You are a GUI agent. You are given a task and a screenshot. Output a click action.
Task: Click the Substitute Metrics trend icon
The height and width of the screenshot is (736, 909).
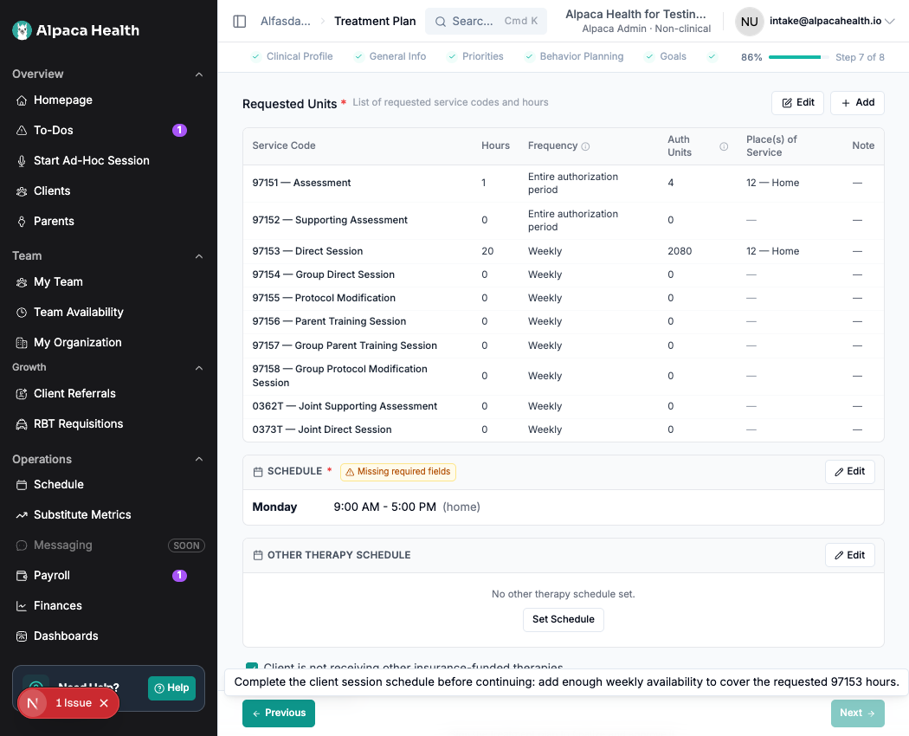(x=22, y=515)
